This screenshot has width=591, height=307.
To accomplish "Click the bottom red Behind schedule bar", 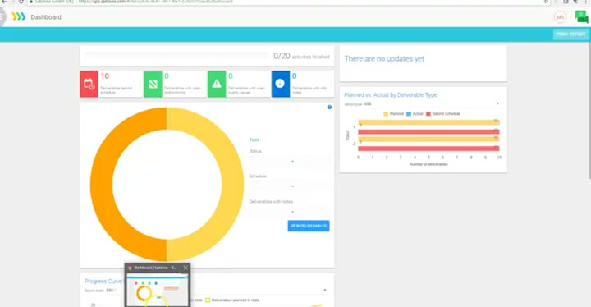I will pos(428,149).
